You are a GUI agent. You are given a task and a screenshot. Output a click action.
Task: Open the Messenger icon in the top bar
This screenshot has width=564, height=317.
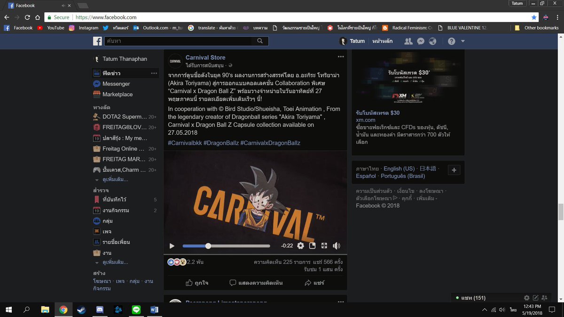coord(421,41)
